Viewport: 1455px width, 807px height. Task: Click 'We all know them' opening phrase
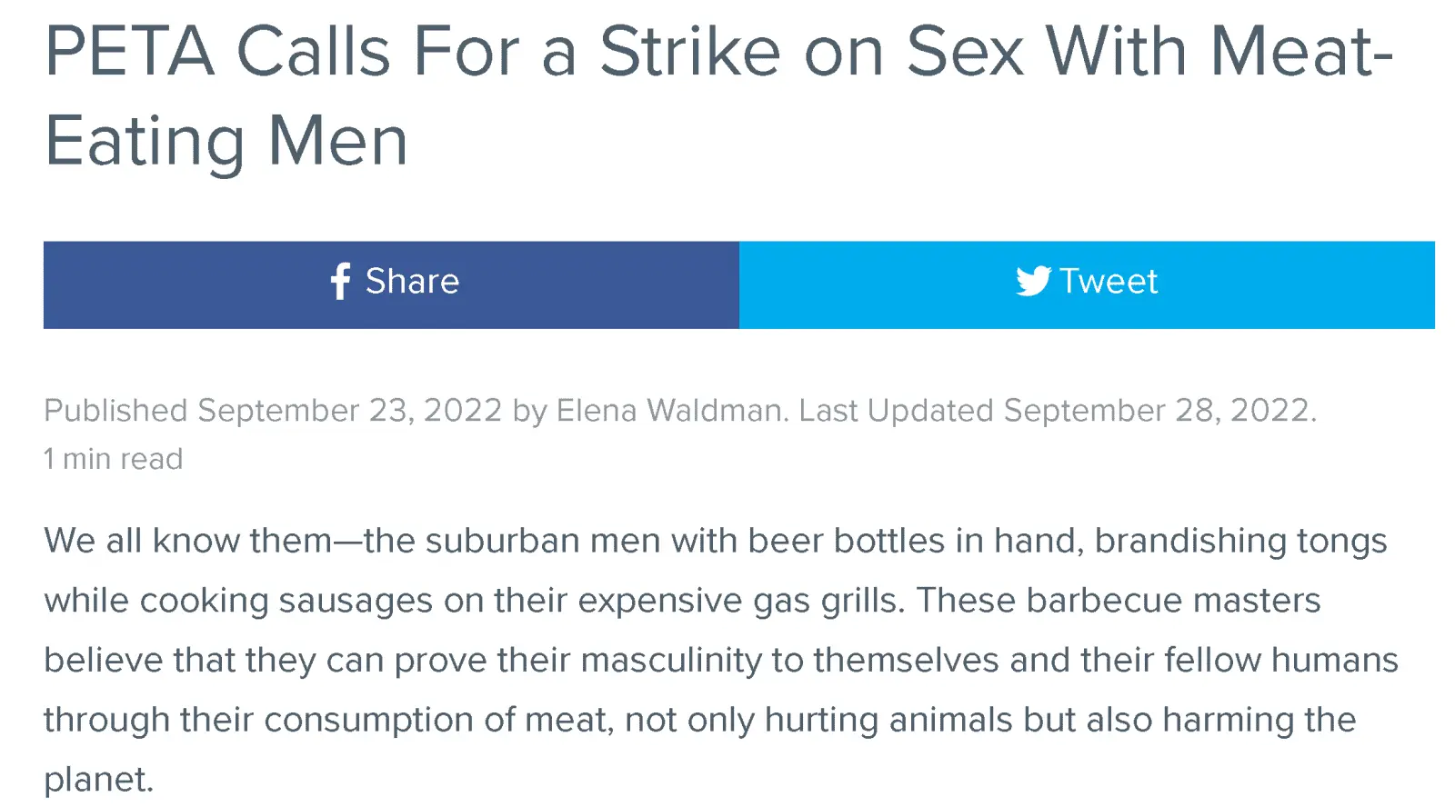point(187,542)
